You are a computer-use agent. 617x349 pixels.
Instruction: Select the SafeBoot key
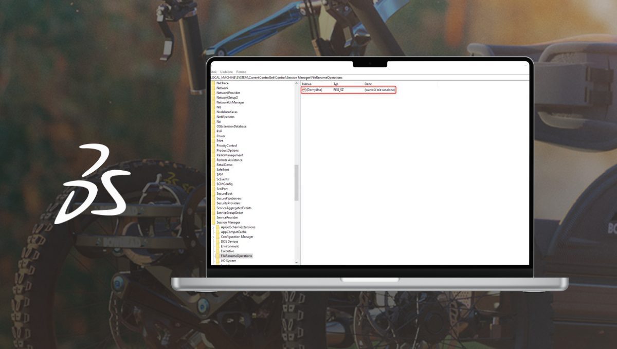coord(223,170)
